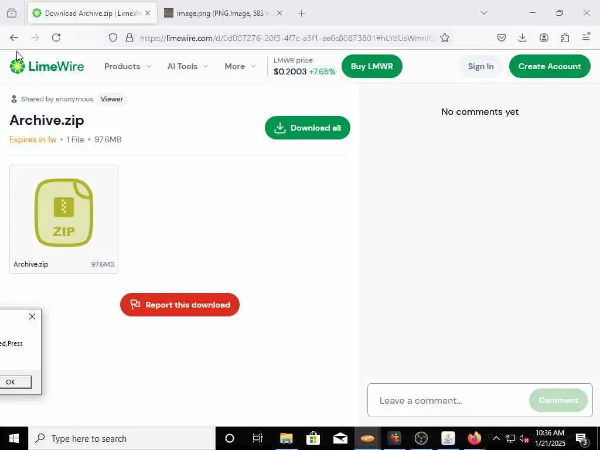
Task: Click the Viewer badge
Action: pyautogui.click(x=112, y=99)
